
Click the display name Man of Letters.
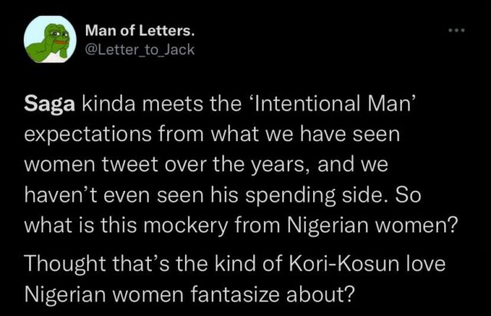coord(140,31)
